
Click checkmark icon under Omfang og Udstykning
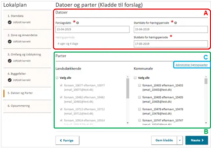click(x=10, y=61)
